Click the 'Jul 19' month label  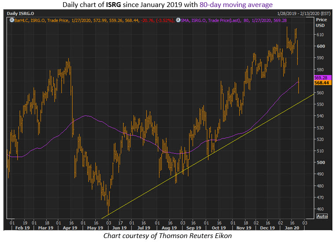point(144,228)
